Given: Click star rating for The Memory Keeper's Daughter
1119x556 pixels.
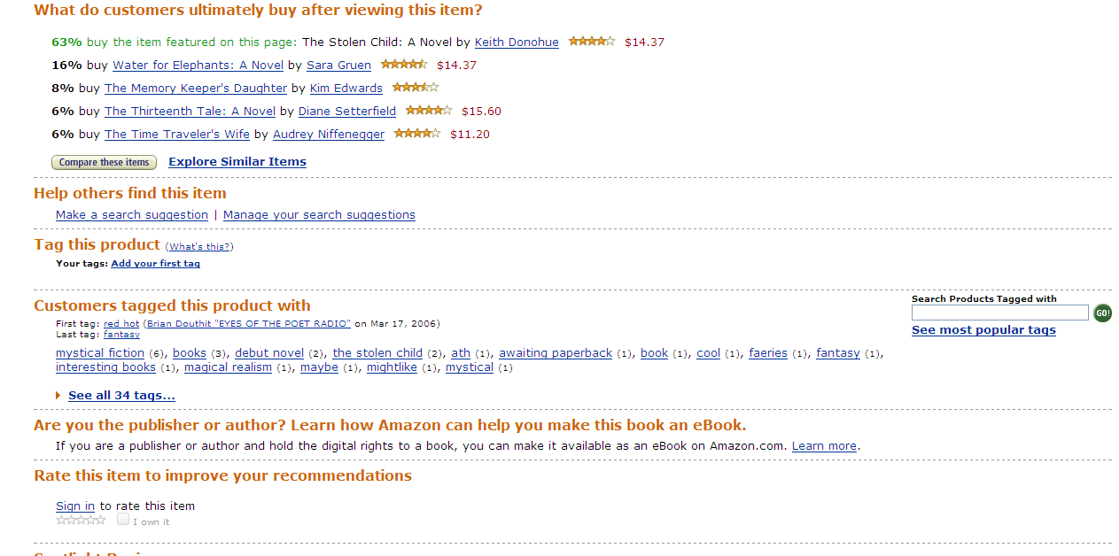Looking at the screenshot, I should tap(416, 87).
